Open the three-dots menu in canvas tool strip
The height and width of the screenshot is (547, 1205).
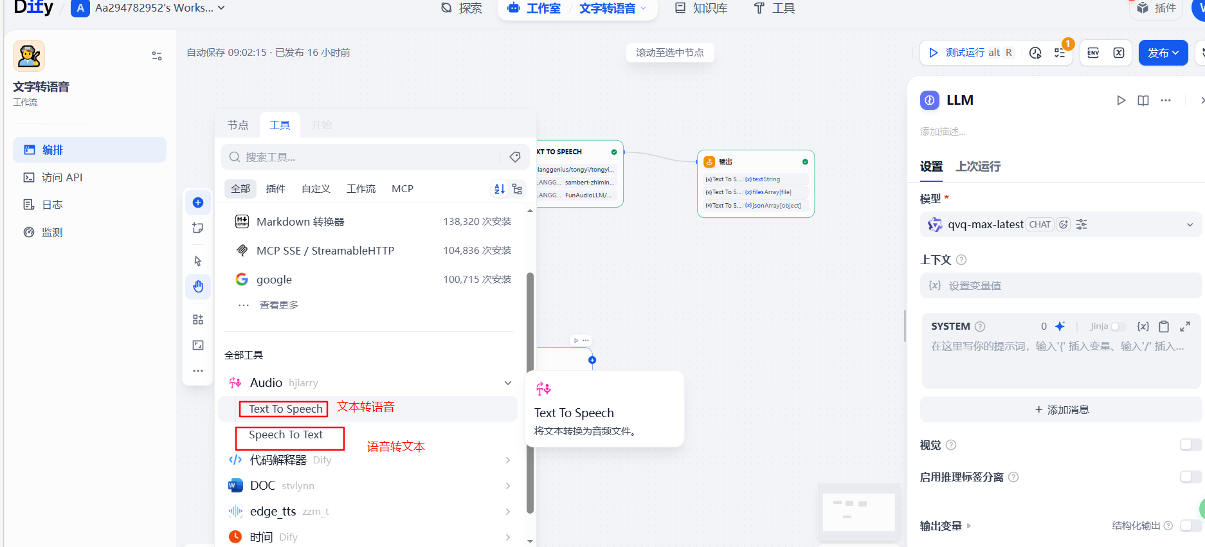(x=198, y=371)
